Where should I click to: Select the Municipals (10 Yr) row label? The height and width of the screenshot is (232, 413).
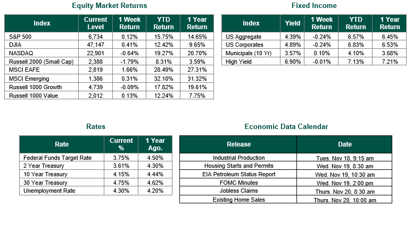tap(248, 53)
